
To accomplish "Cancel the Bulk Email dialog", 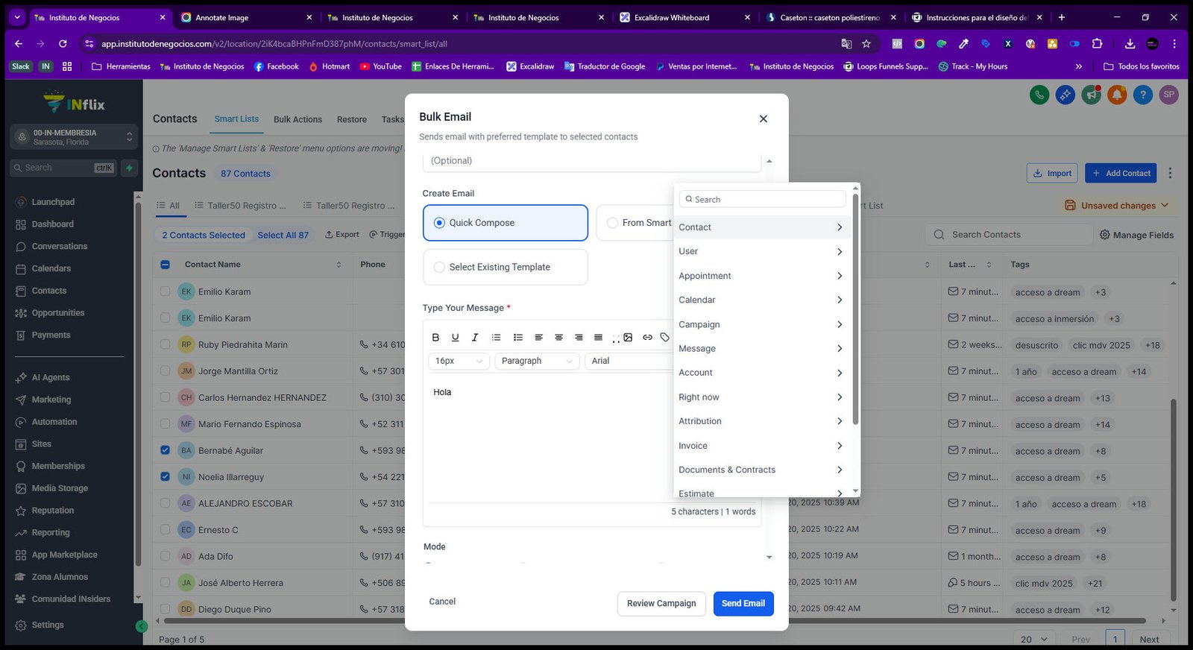I will click(x=442, y=602).
